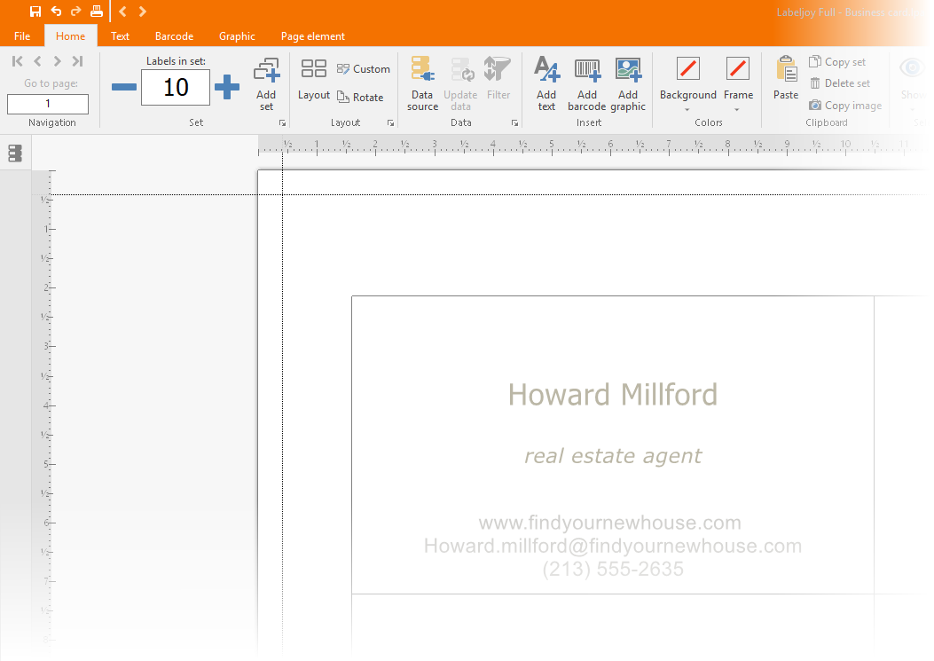Open the Layout chooser

click(x=313, y=79)
